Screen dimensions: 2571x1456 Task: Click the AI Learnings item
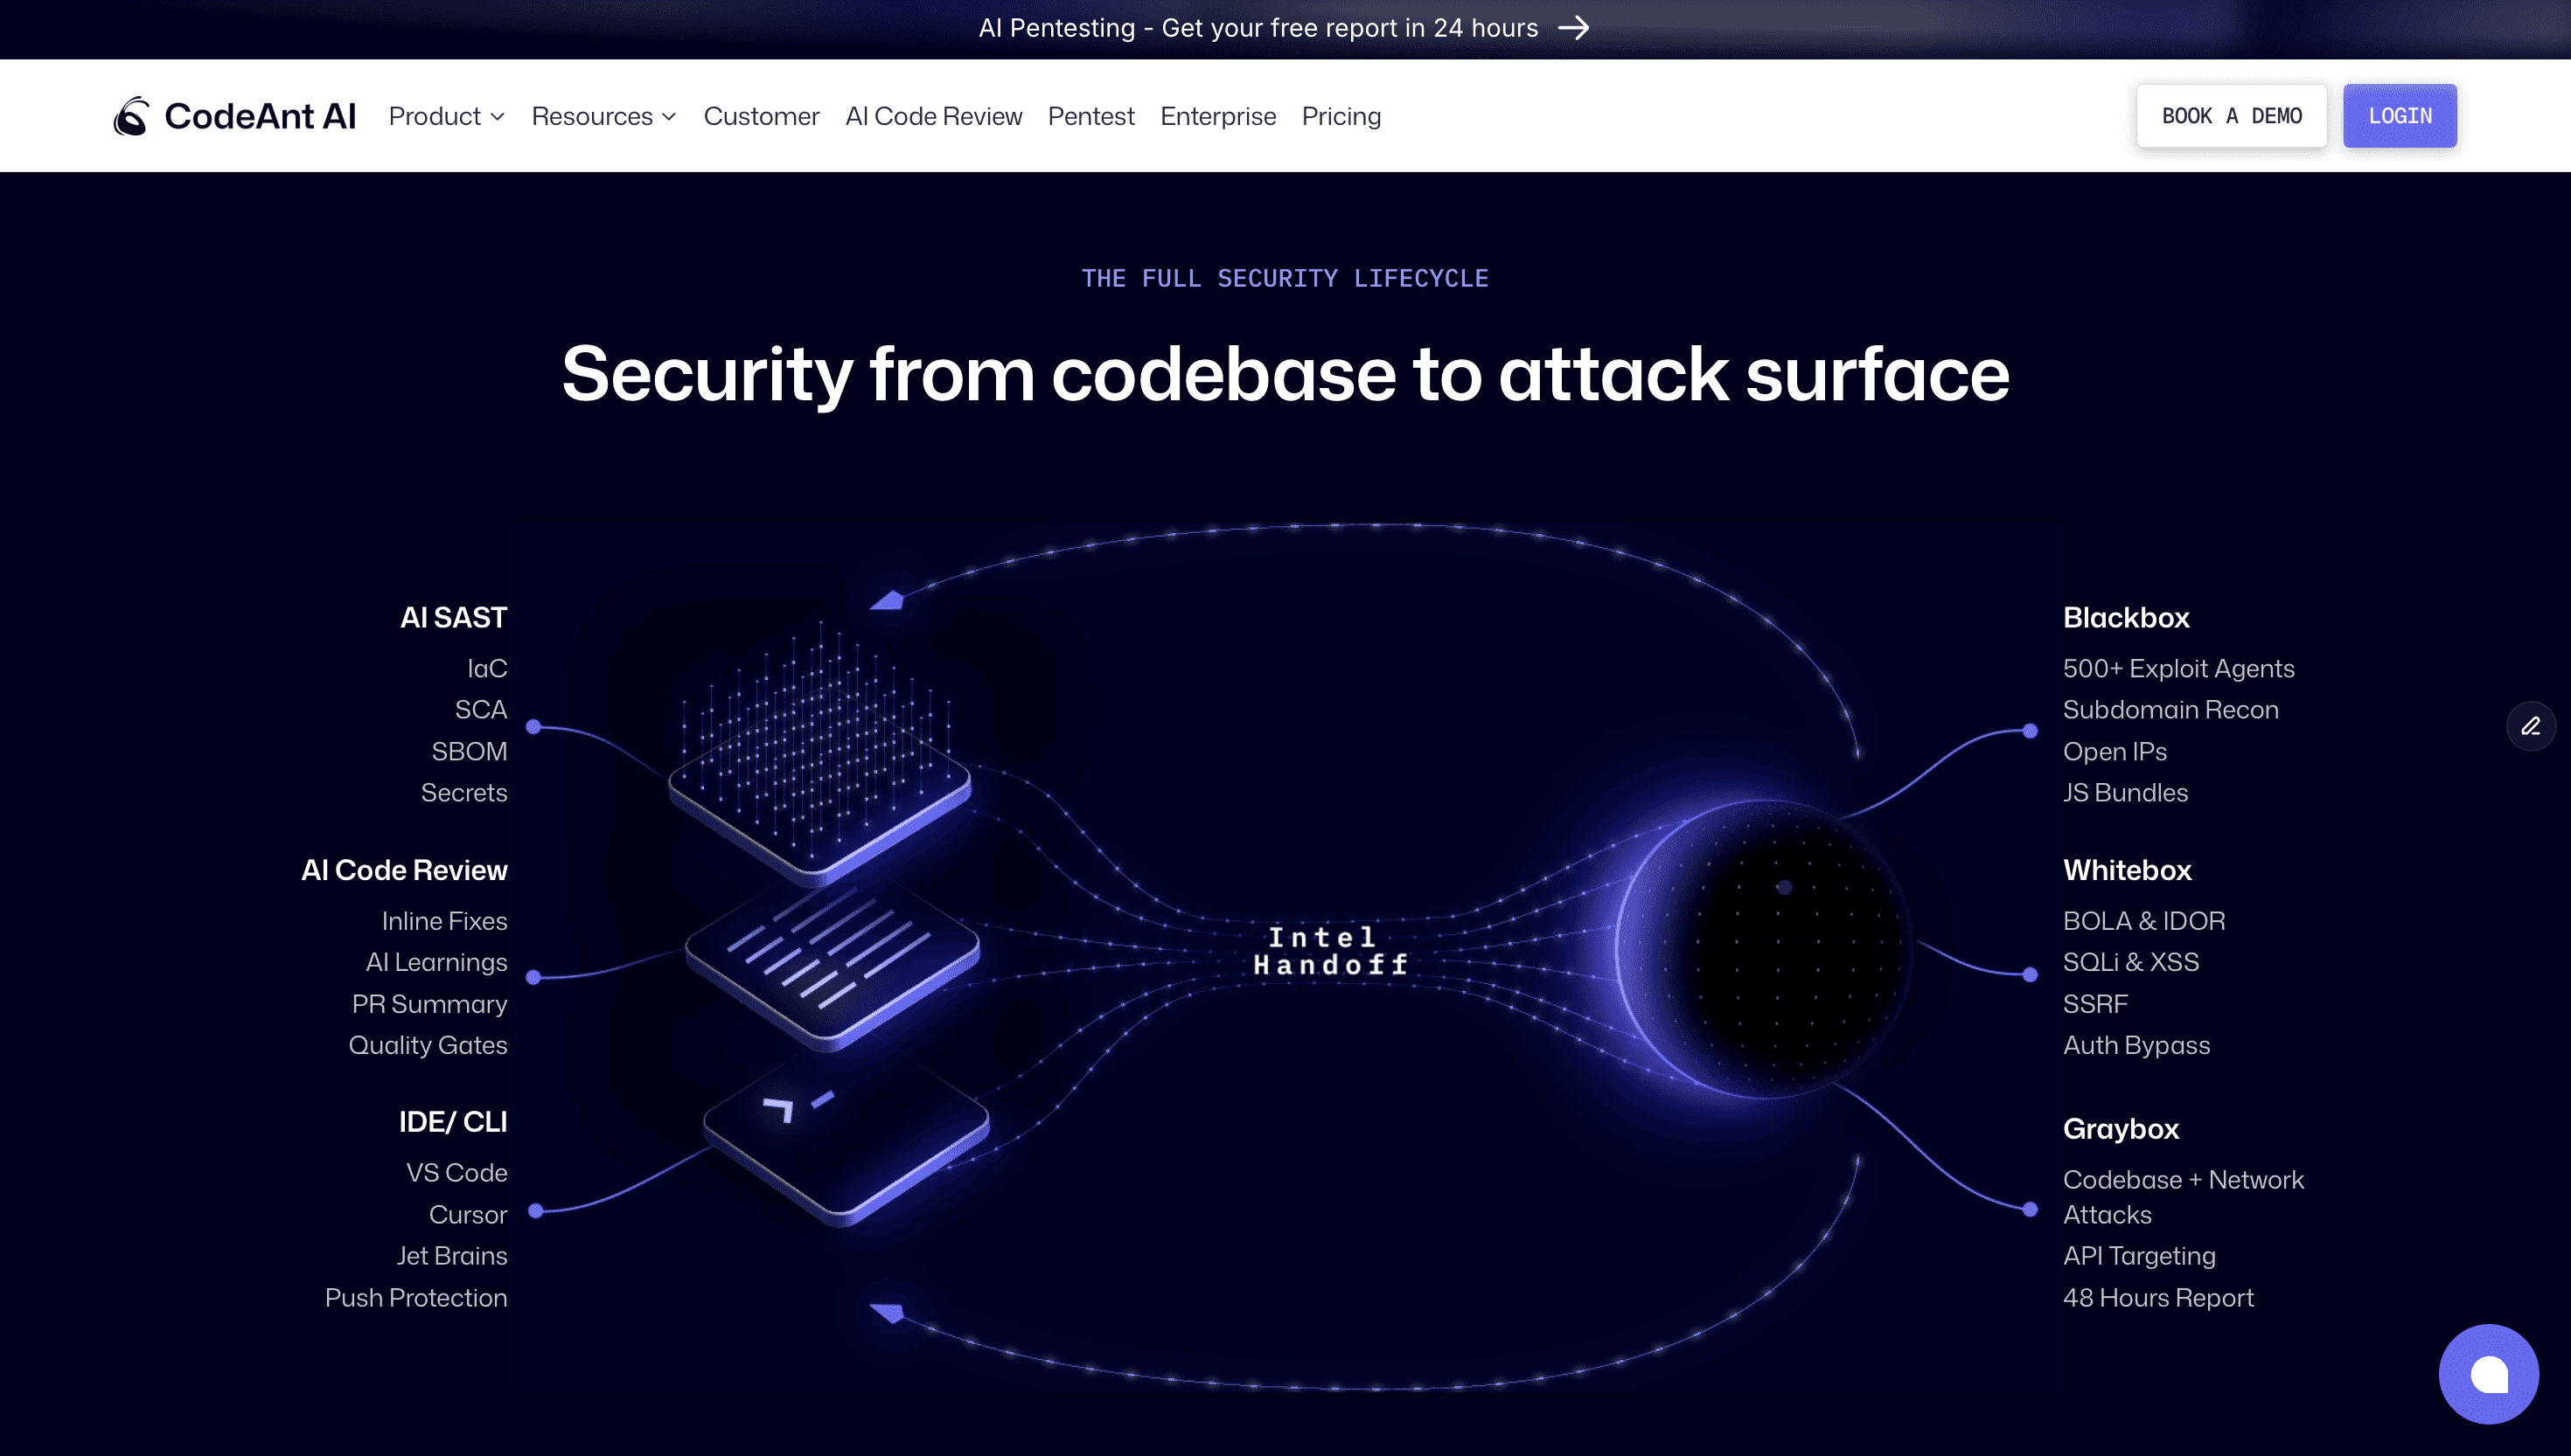pos(436,962)
